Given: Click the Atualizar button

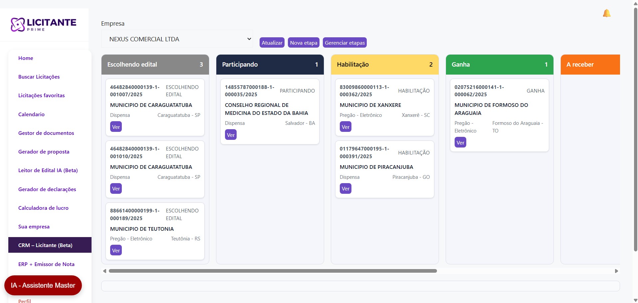Looking at the screenshot, I should (272, 43).
